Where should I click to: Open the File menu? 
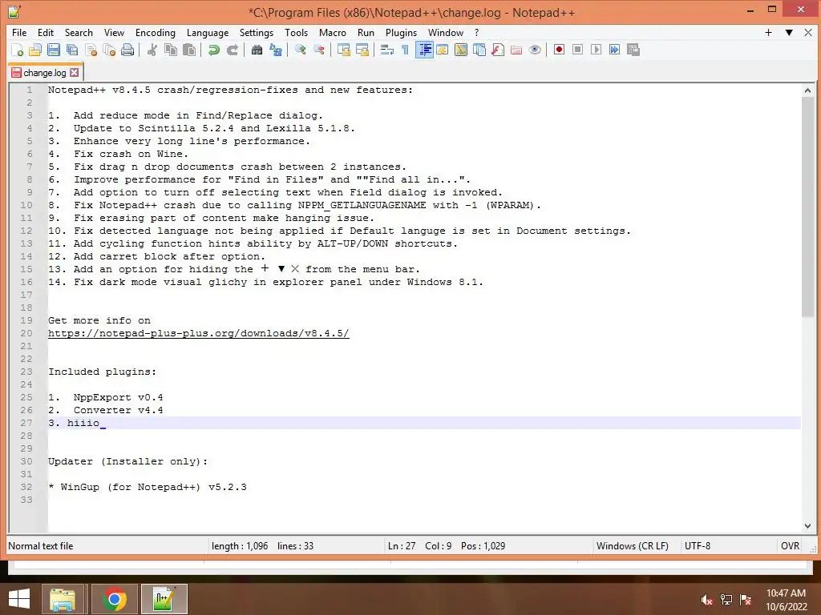click(19, 32)
